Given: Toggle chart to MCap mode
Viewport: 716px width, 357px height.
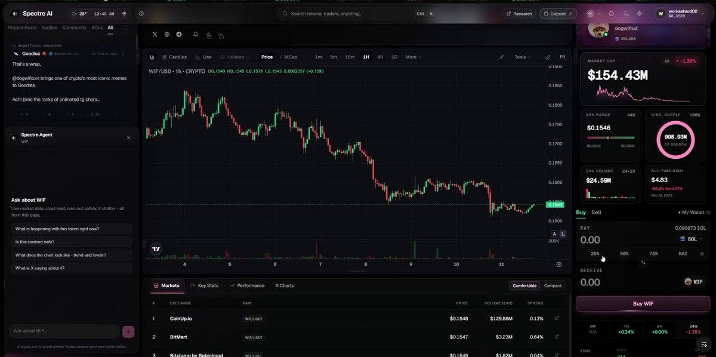Looking at the screenshot, I should click(x=291, y=57).
